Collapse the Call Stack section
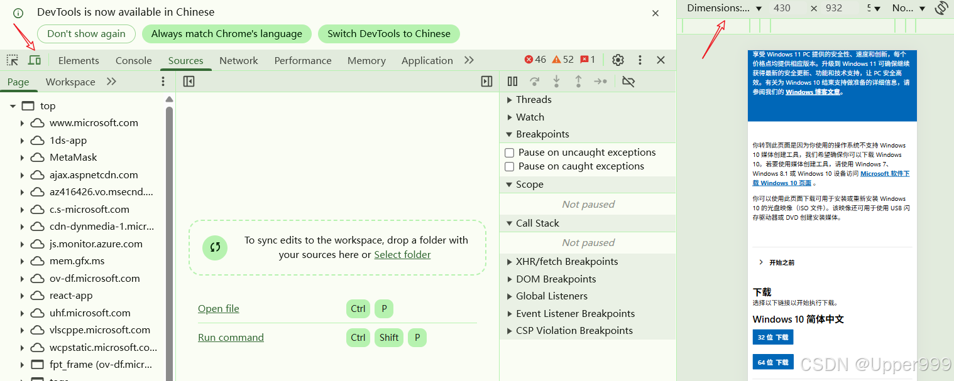This screenshot has height=381, width=954. [510, 223]
